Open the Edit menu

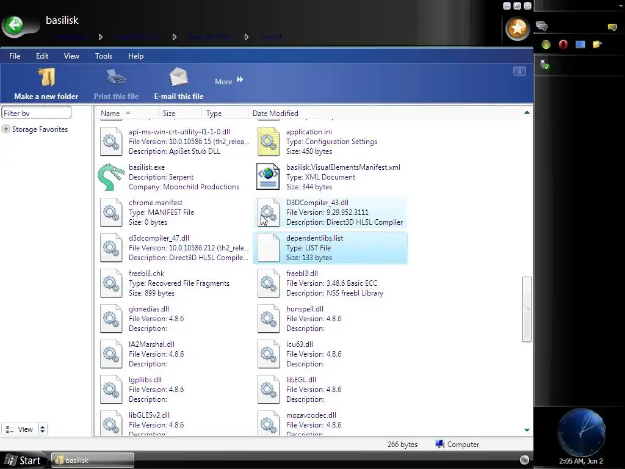point(42,56)
